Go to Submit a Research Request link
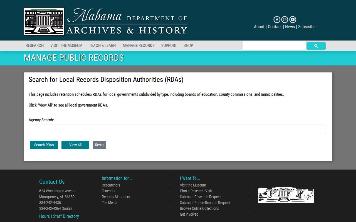The height and width of the screenshot is (222, 356). pyautogui.click(x=201, y=197)
